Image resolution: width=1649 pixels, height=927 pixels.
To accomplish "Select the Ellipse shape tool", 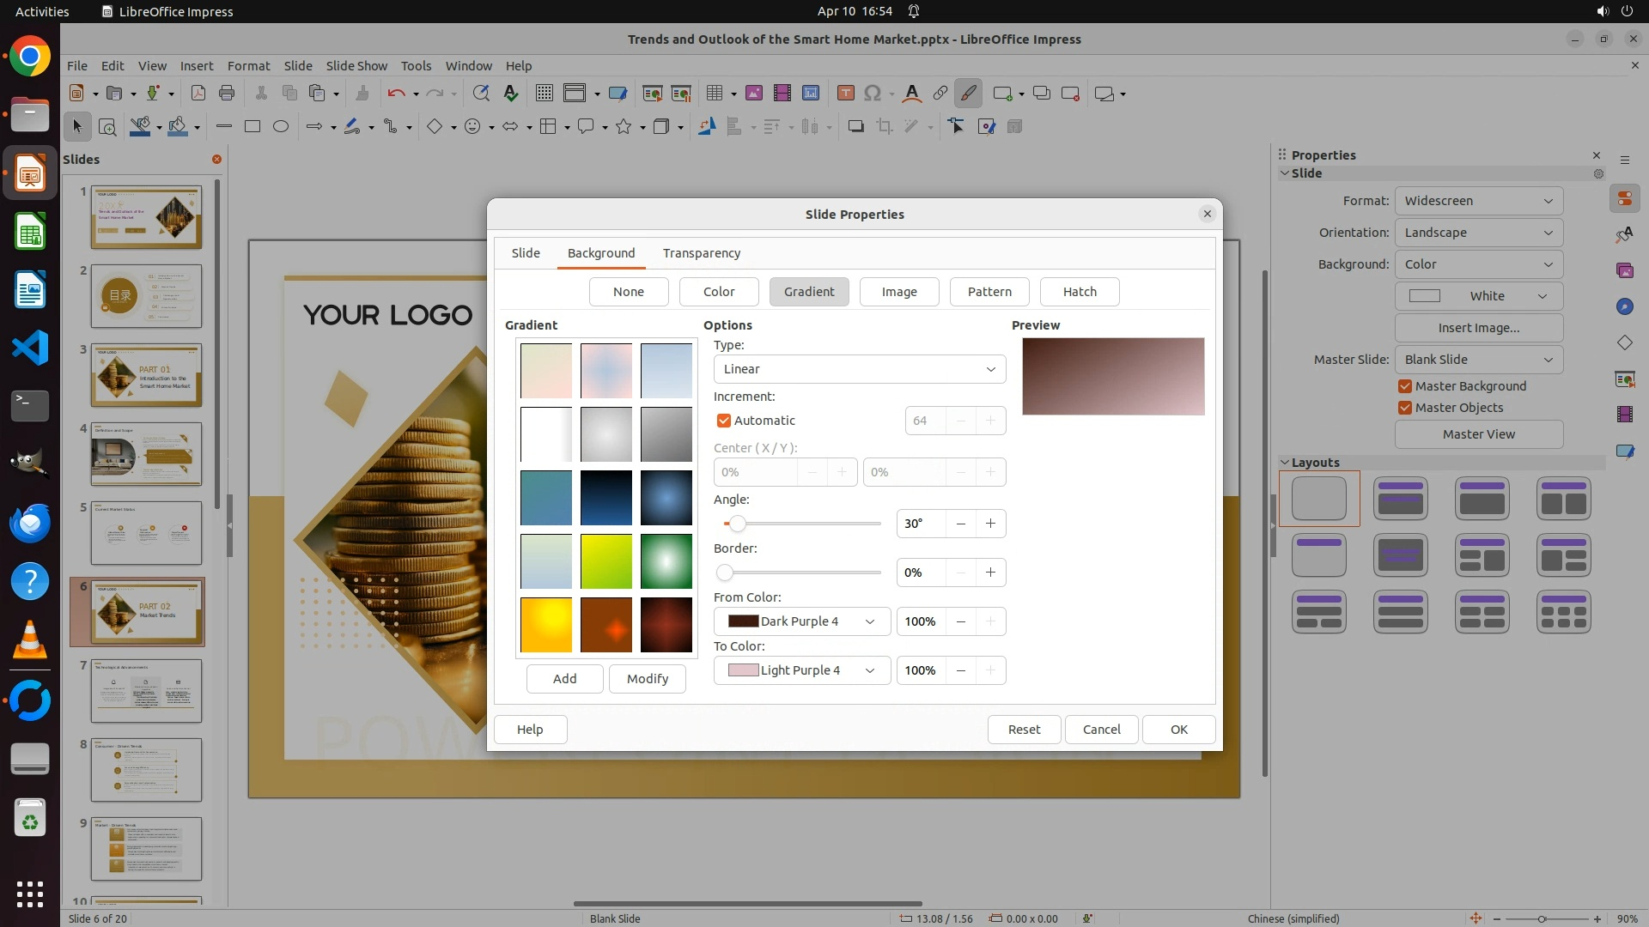I will coord(281,127).
